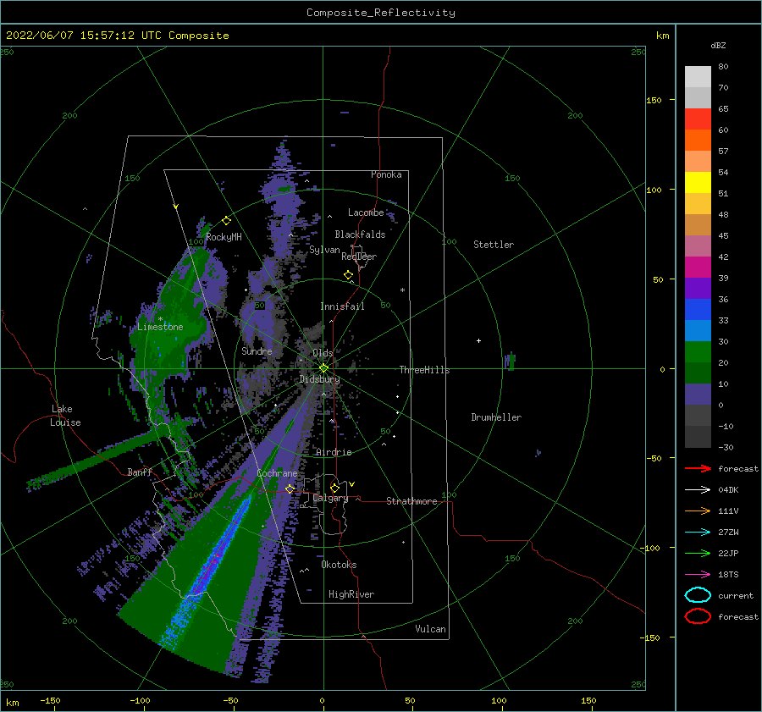Select the orange 57-60 dBZ swatch
This screenshot has height=712, width=762.
tap(698, 141)
